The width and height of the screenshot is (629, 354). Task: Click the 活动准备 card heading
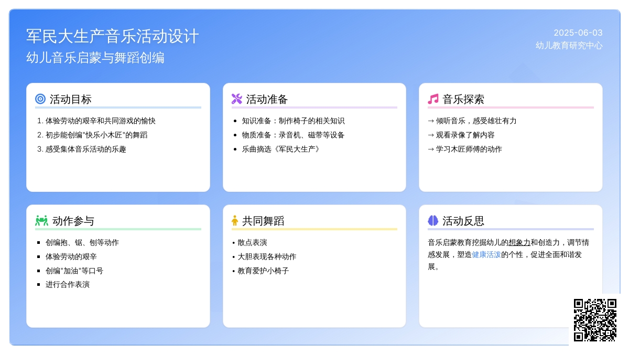point(267,99)
